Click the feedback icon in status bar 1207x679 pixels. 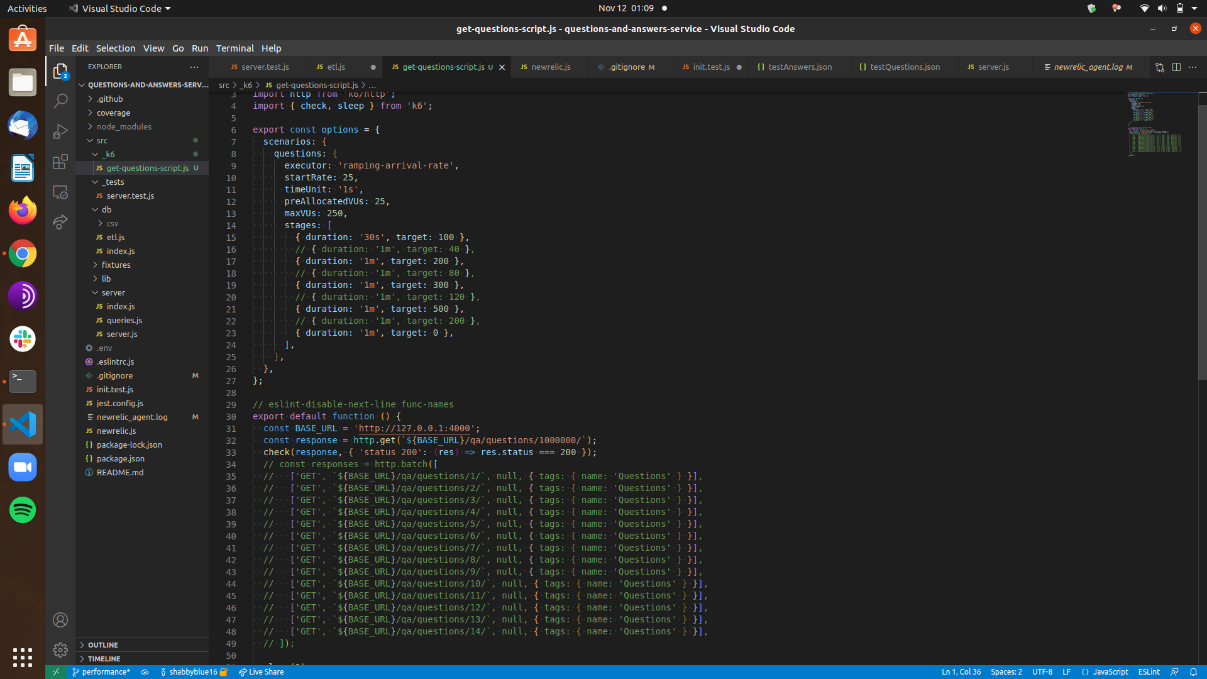tap(1174, 672)
